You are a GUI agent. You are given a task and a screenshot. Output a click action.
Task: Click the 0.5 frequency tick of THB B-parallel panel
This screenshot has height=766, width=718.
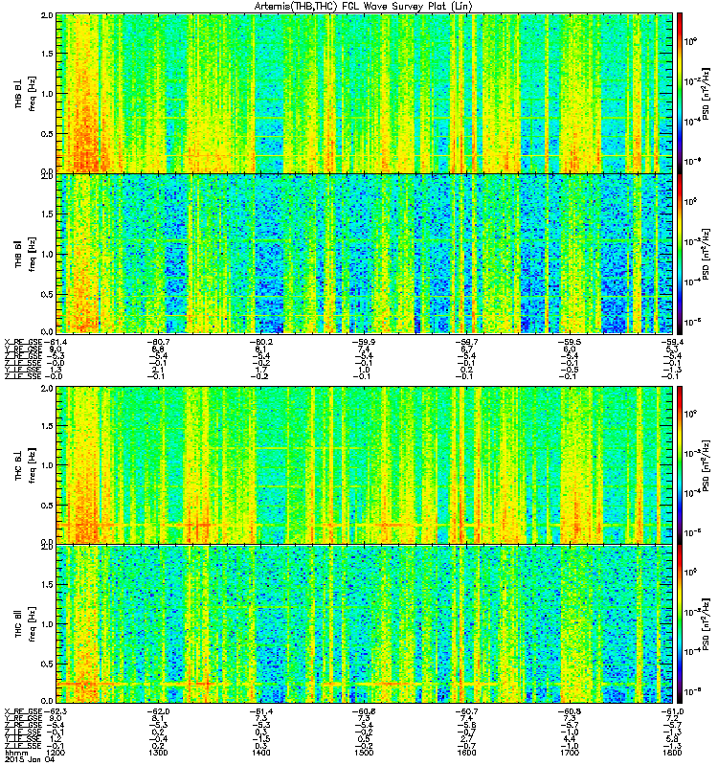pos(47,294)
